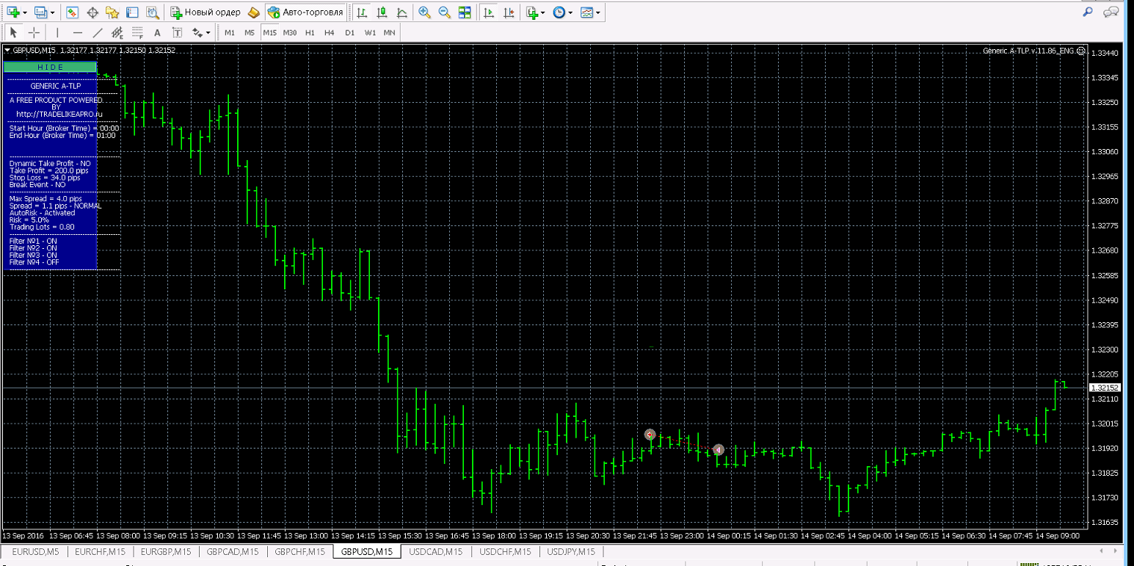Expand the Templates dropdown arrow
1134x566 pixels.
tap(598, 12)
